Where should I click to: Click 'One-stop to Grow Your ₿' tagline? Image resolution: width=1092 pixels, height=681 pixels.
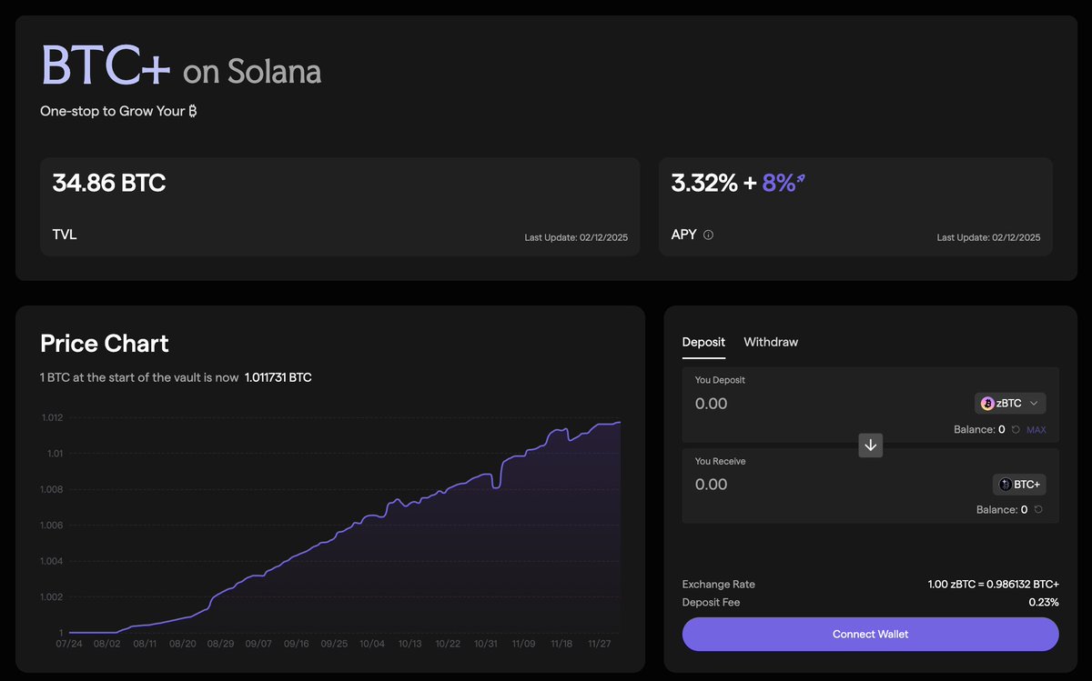pos(119,111)
